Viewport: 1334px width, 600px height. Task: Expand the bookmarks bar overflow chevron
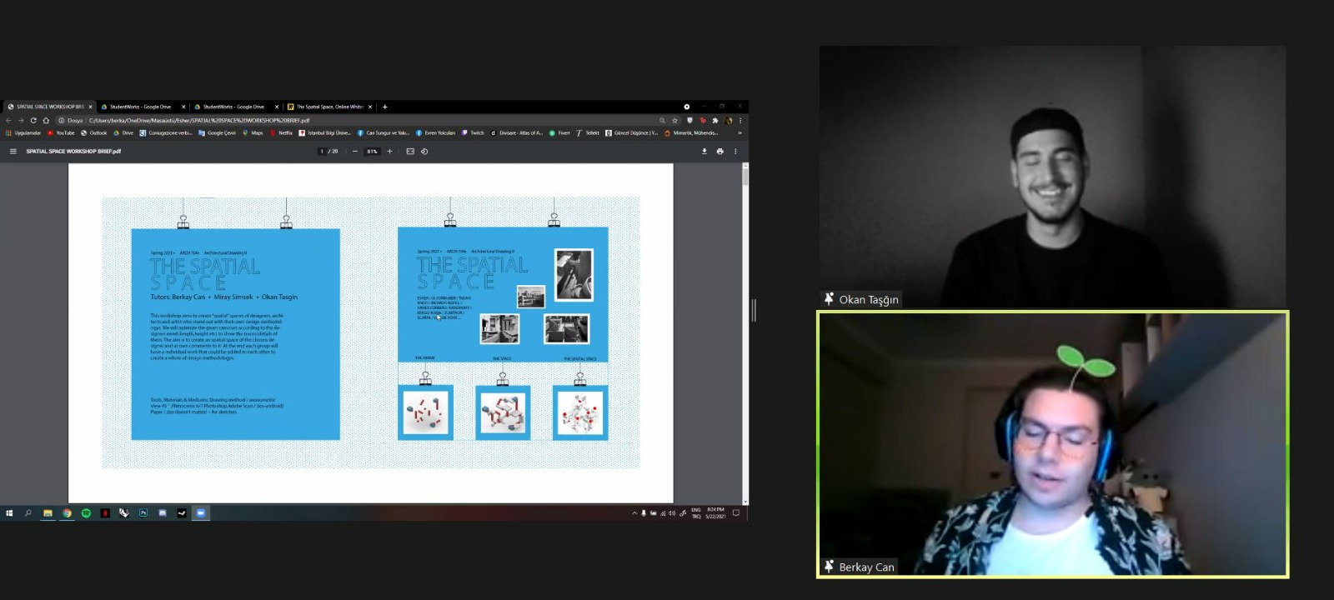click(740, 132)
